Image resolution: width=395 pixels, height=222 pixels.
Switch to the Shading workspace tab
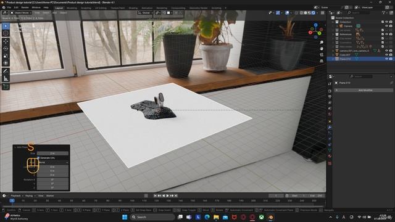pos(133,8)
